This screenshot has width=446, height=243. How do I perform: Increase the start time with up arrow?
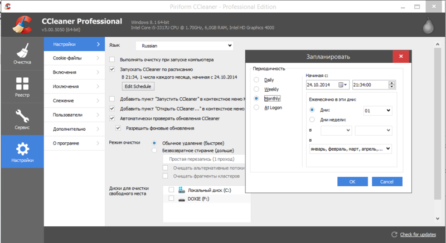coord(392,83)
